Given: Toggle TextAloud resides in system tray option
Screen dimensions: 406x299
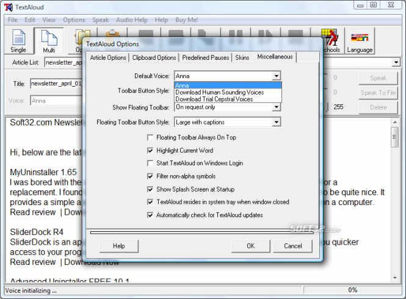Looking at the screenshot, I should pyautogui.click(x=150, y=202).
